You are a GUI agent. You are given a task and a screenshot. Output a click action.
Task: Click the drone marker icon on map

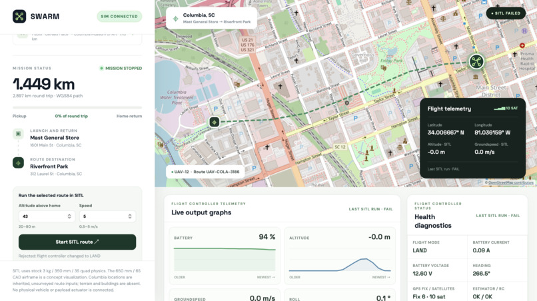click(x=476, y=62)
